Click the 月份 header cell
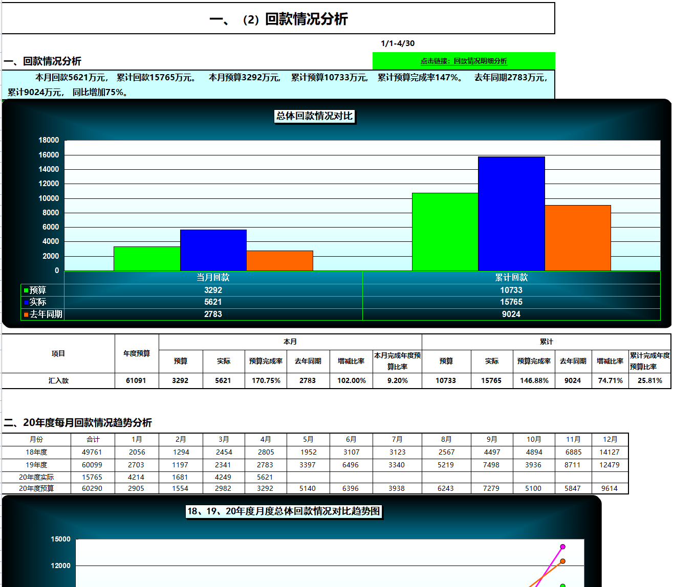 (36, 440)
